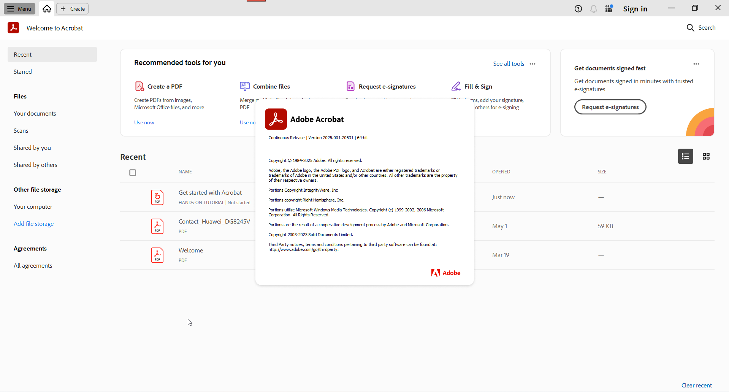Click Use now under Create a PDF
729x392 pixels.
pyautogui.click(x=144, y=122)
